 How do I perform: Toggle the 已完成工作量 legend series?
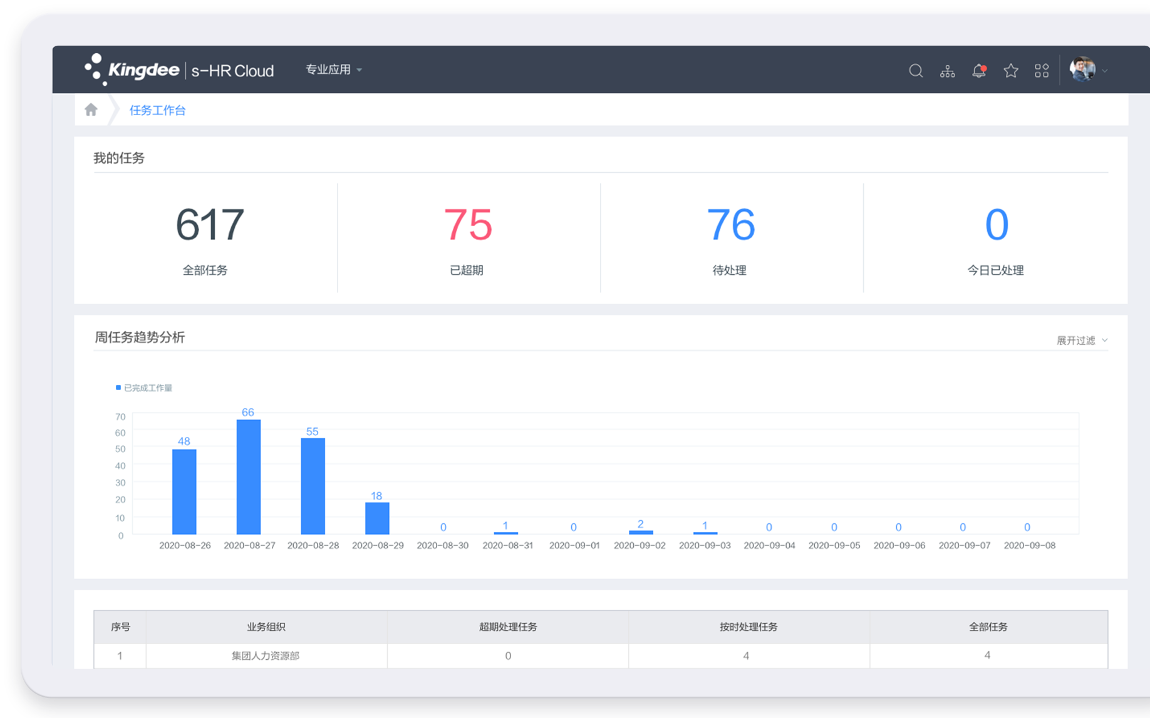143,388
